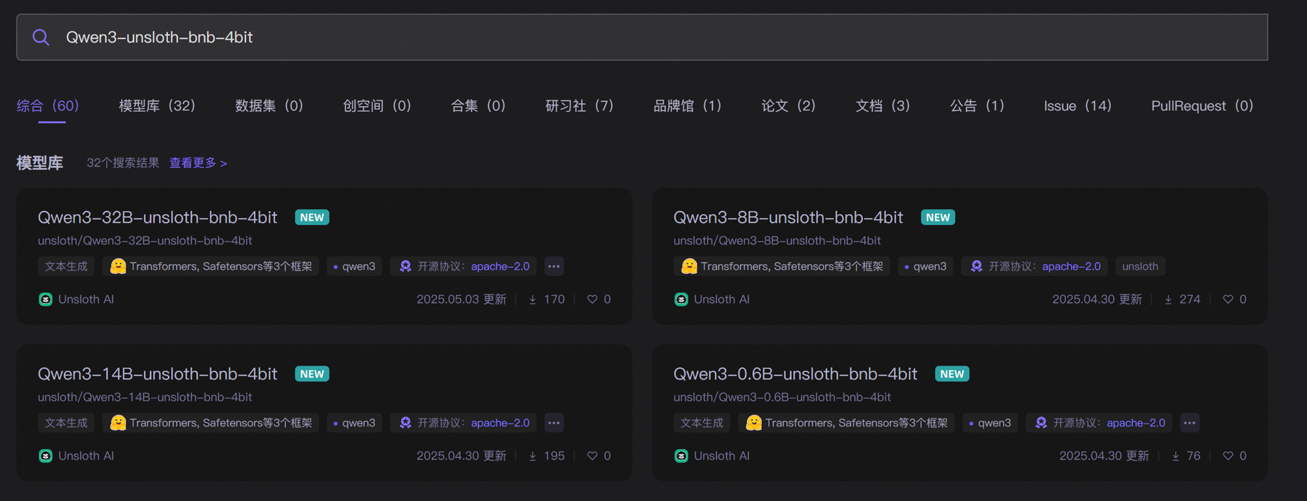Open the Qwen3-32B-unsloth-bnb-4bit model title
The height and width of the screenshot is (501, 1307).
coord(158,217)
